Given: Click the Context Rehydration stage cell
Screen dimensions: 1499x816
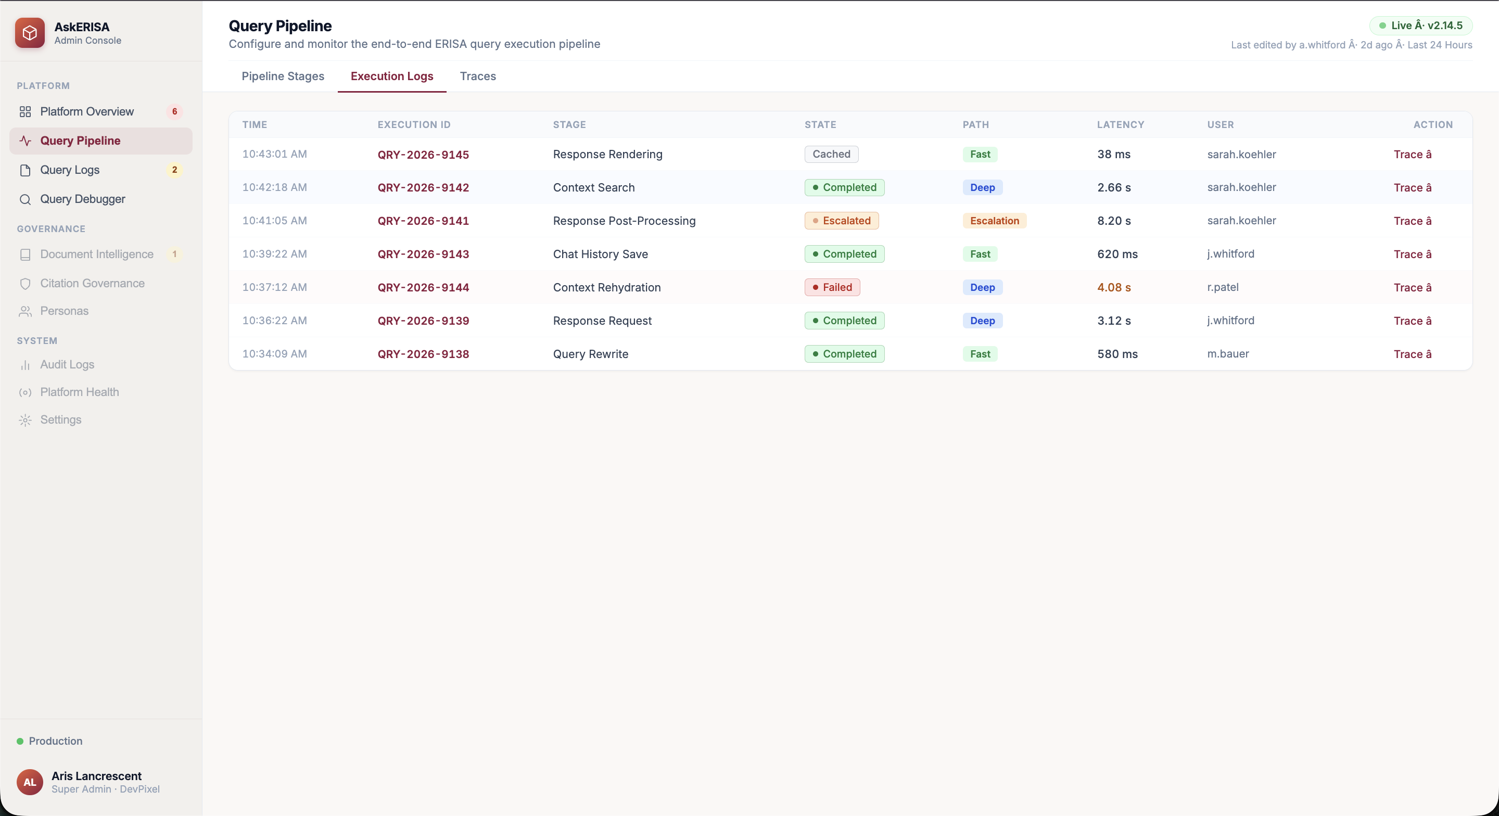Looking at the screenshot, I should pos(606,287).
